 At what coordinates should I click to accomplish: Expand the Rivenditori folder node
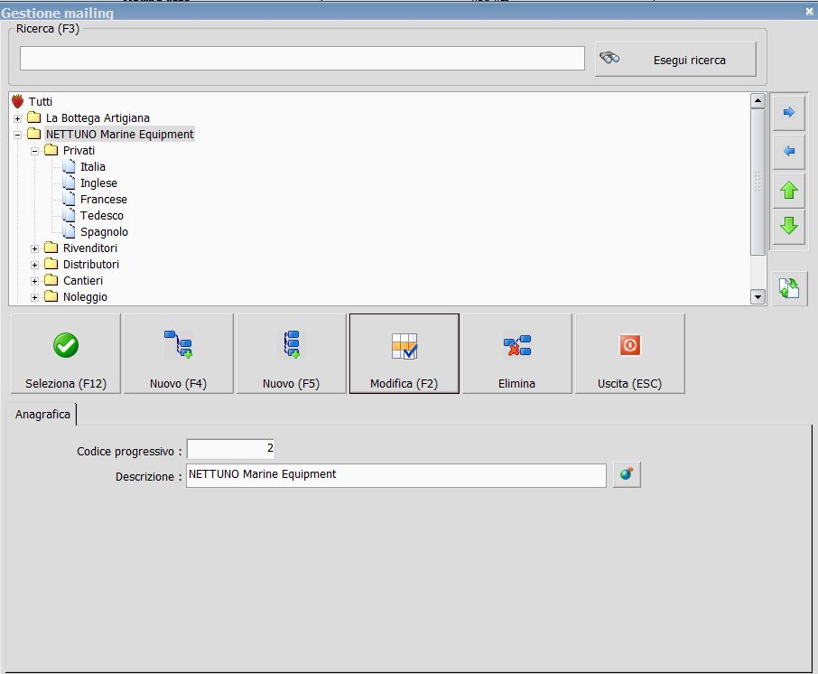[34, 248]
